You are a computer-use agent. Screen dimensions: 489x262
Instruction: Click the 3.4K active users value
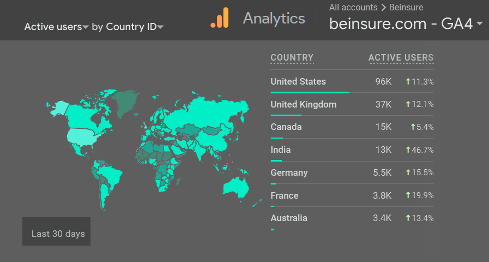[x=382, y=218]
